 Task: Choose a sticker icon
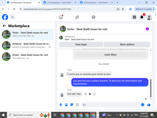(x=72, y=105)
